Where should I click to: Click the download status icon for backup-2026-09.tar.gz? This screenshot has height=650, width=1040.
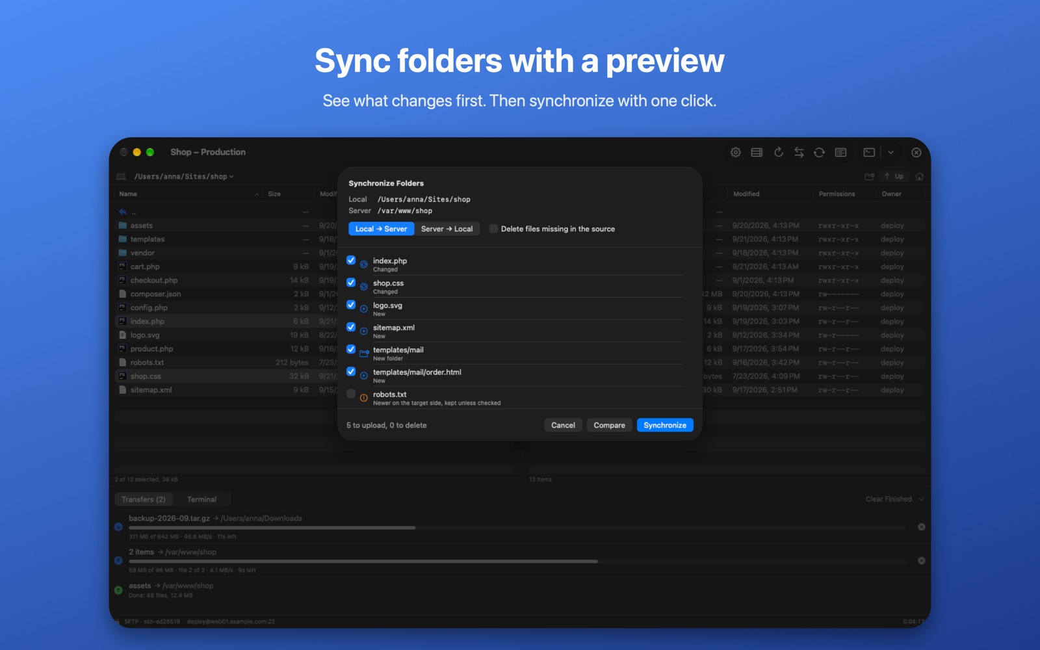pyautogui.click(x=118, y=526)
